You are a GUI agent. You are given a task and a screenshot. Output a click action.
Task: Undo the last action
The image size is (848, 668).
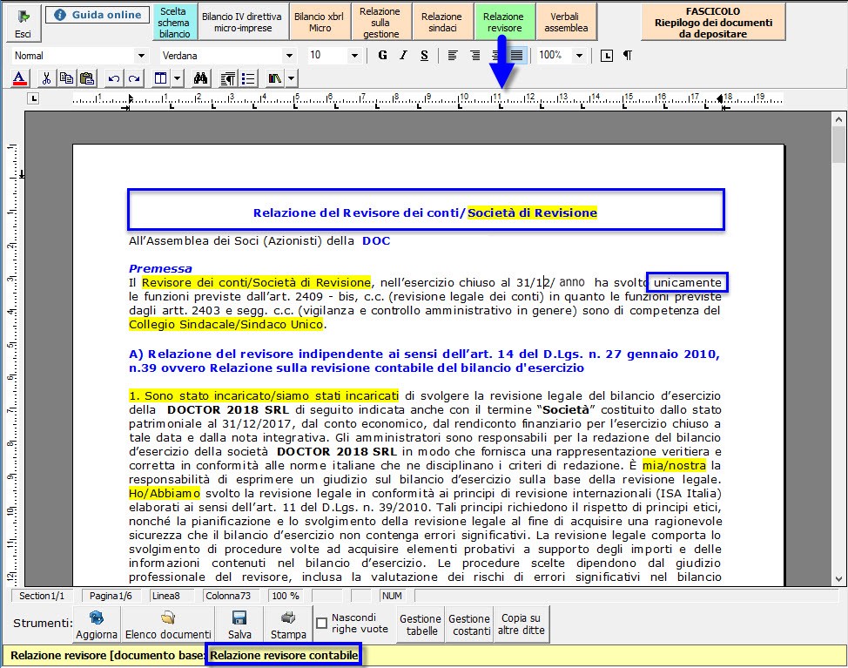(x=113, y=78)
